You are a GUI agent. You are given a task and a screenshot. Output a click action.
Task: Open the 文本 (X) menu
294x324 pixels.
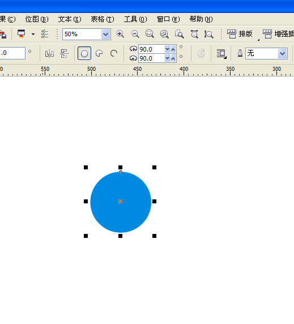(70, 19)
